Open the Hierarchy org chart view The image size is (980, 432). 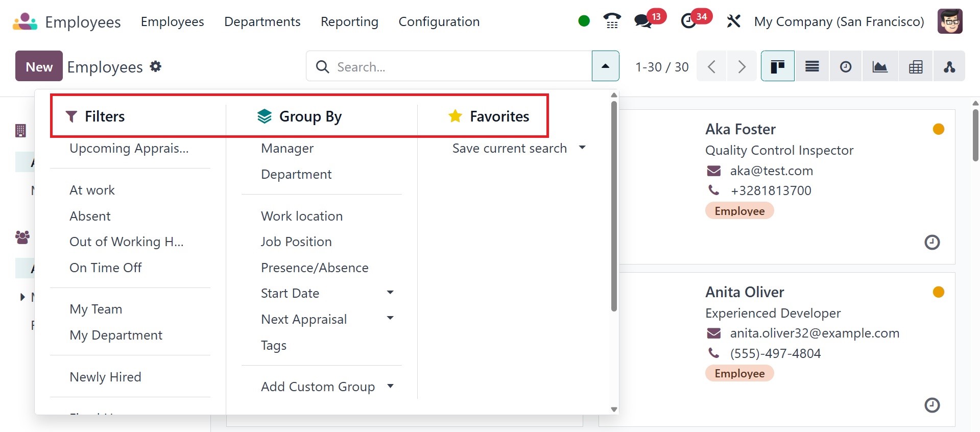(x=949, y=66)
